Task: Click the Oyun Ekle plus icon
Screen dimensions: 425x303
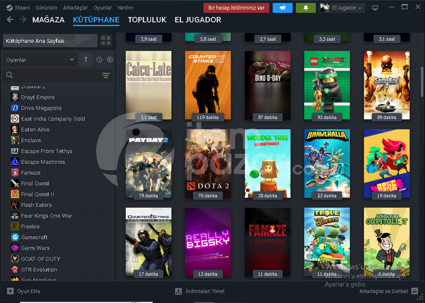Action: [10, 291]
